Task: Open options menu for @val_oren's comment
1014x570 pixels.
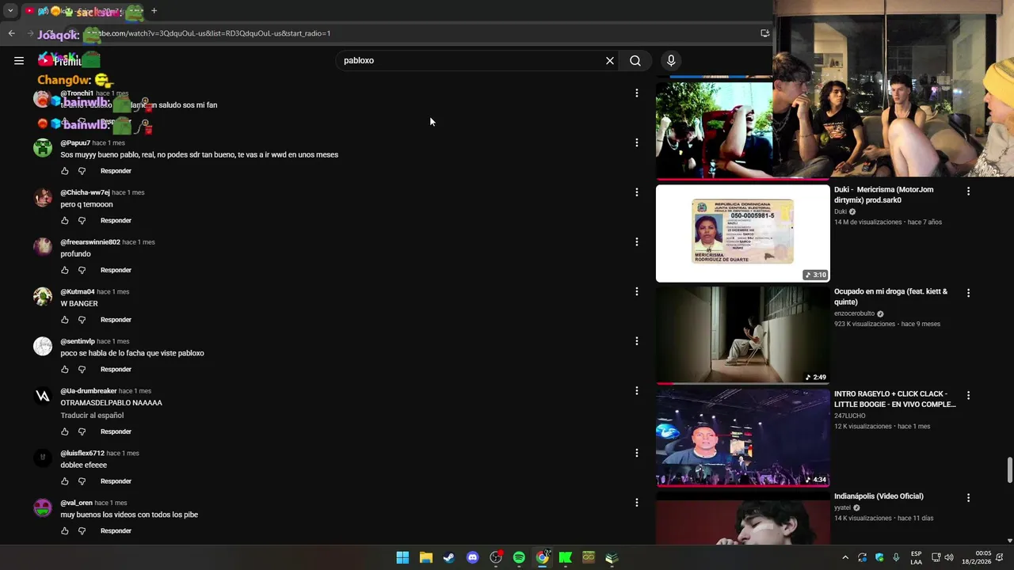Action: tap(636, 503)
